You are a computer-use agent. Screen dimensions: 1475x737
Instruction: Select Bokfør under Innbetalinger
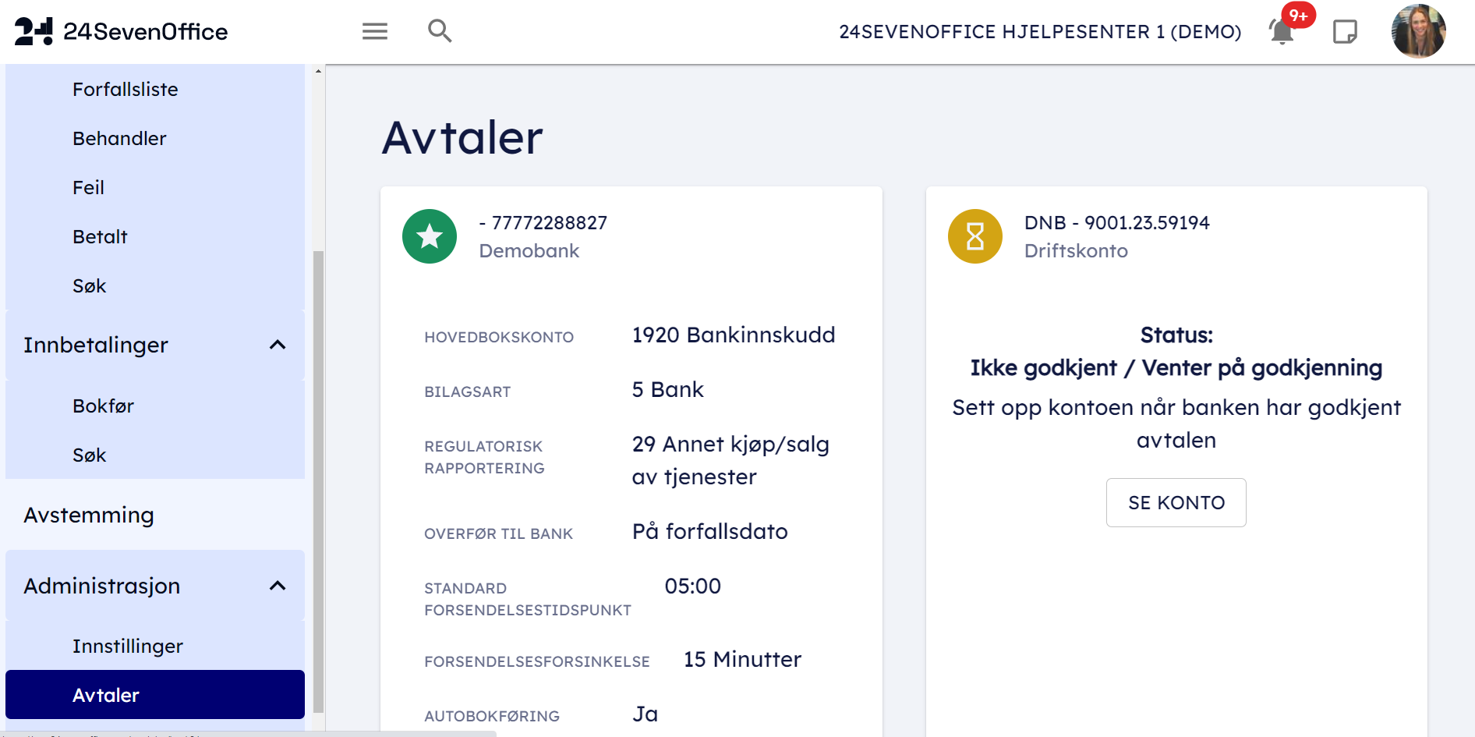[103, 406]
